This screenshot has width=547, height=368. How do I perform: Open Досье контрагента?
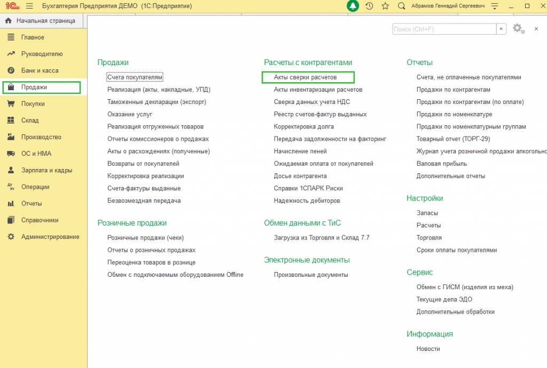[300, 176]
